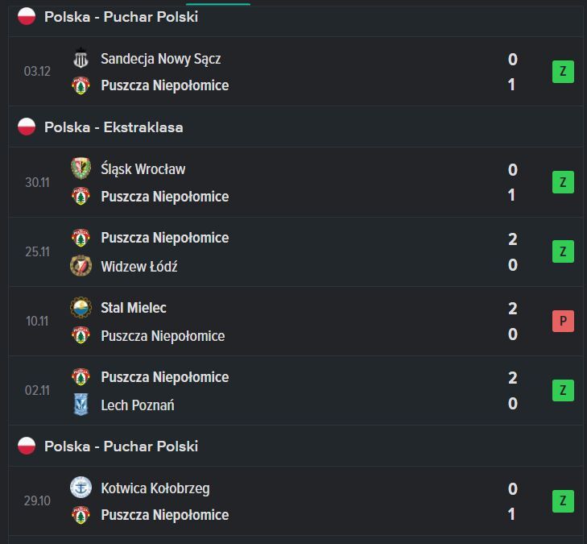Click the 10.11 match date
Image resolution: width=587 pixels, height=544 pixels.
click(37, 321)
